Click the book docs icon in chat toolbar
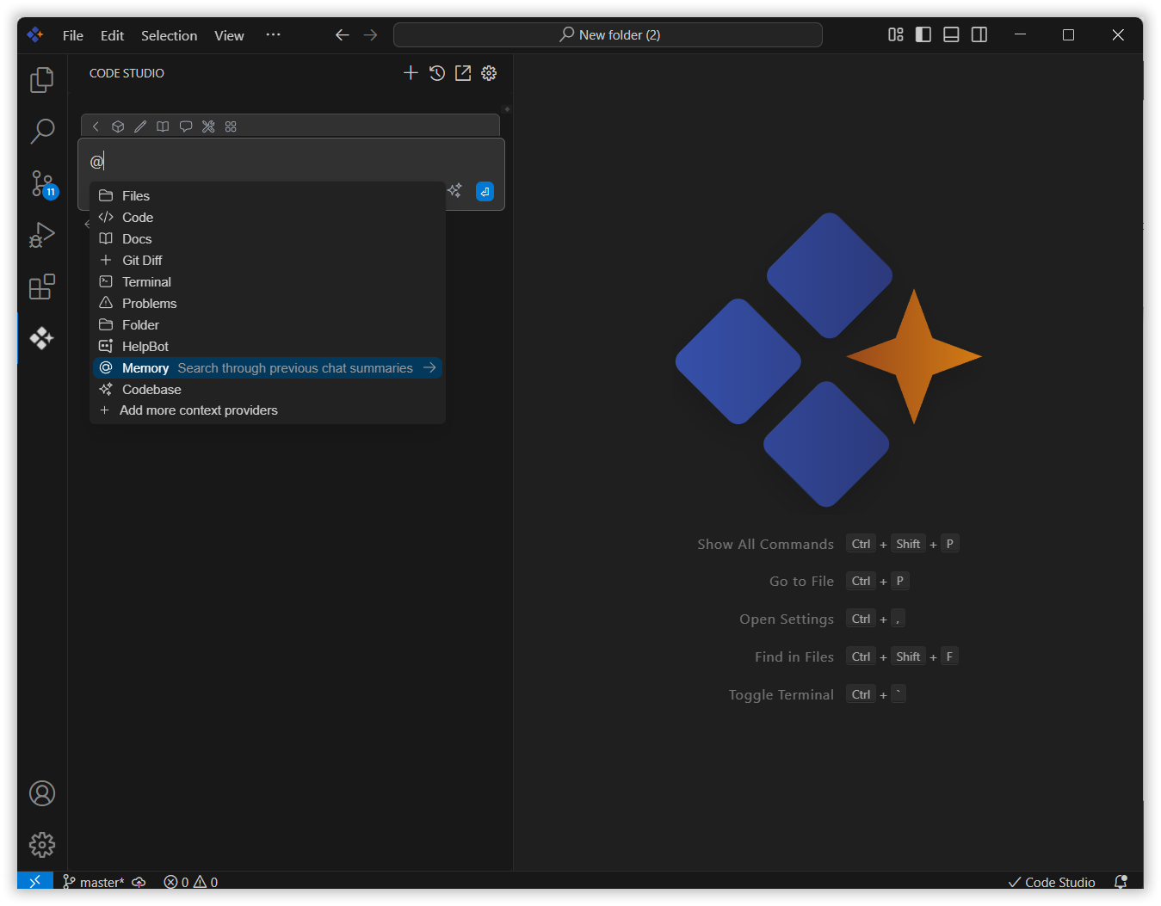 [x=163, y=126]
